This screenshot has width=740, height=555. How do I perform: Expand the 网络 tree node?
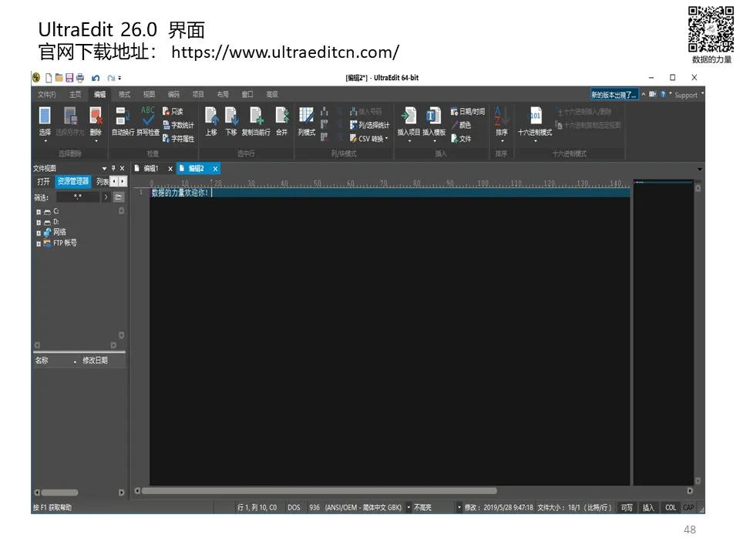39,233
